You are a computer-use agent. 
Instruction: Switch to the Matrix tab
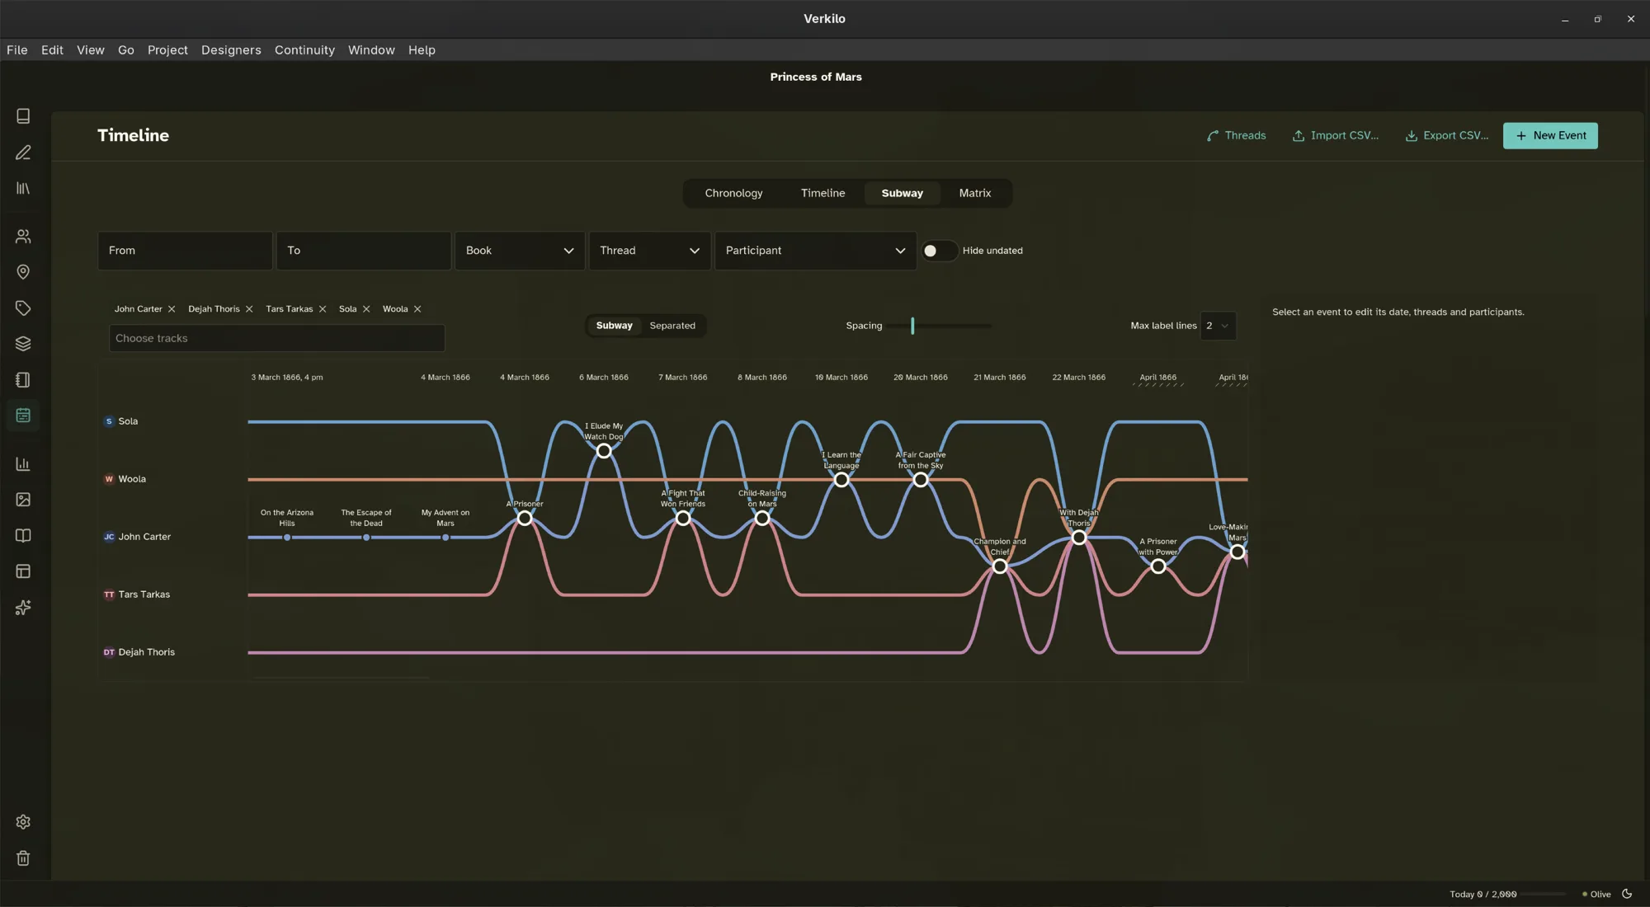pyautogui.click(x=974, y=193)
